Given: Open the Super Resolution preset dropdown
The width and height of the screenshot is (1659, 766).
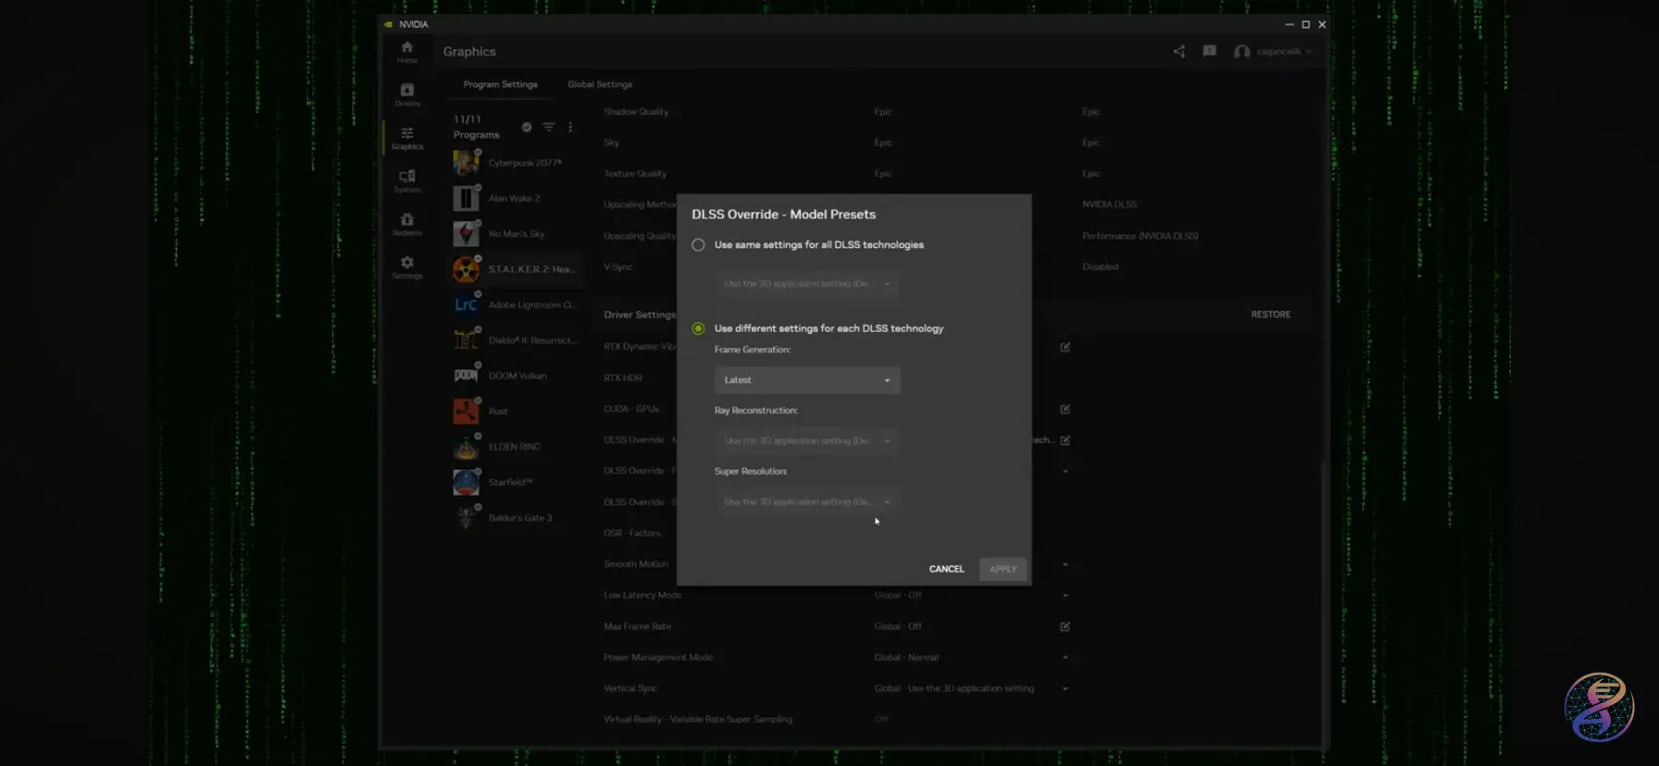Looking at the screenshot, I should pos(807,502).
